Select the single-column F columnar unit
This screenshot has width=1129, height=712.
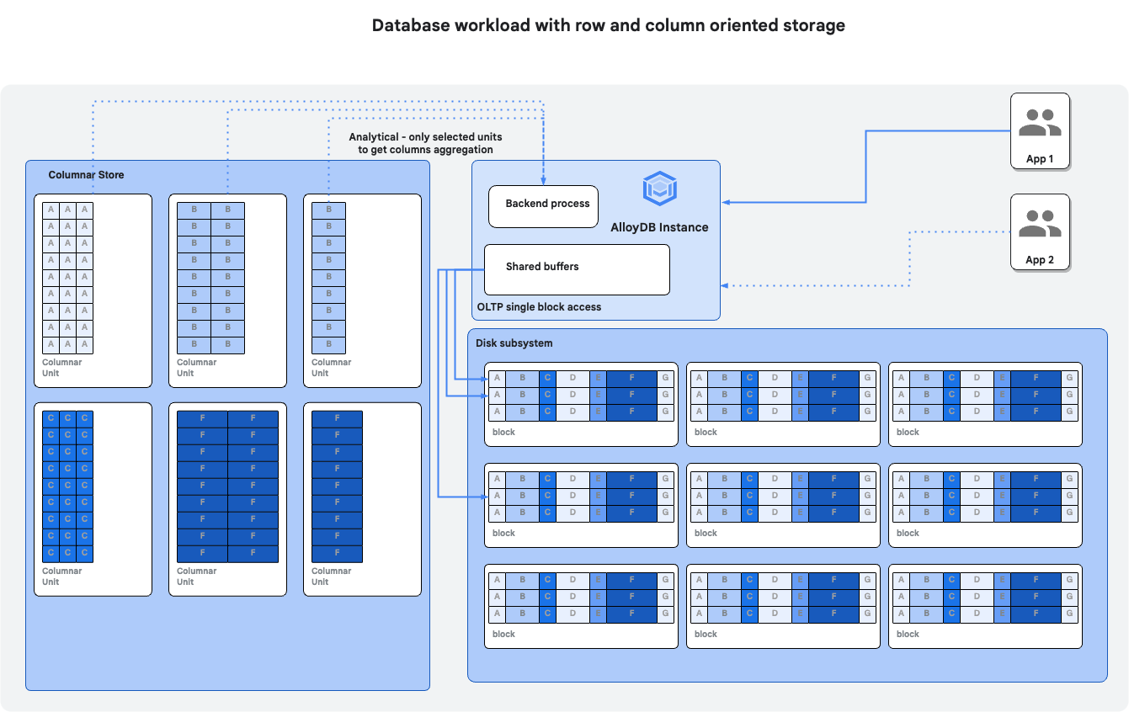pyautogui.click(x=362, y=499)
